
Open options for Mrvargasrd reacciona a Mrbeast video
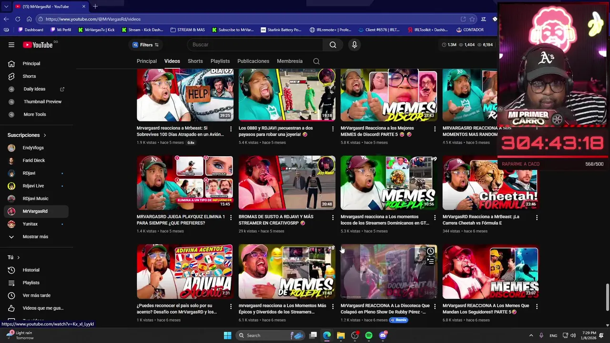[231, 129]
